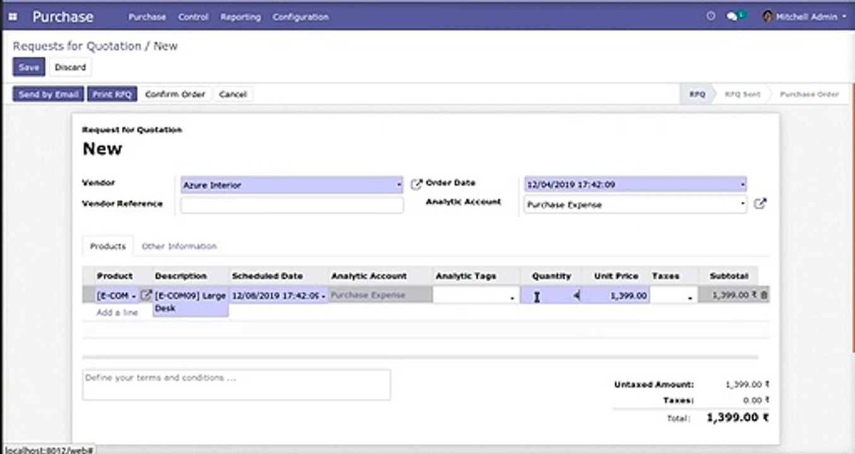Open the Purchase menu

click(147, 17)
